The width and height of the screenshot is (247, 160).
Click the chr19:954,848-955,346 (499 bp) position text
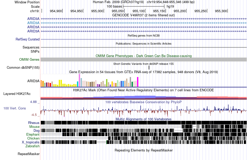pyautogui.click(x=171, y=2)
